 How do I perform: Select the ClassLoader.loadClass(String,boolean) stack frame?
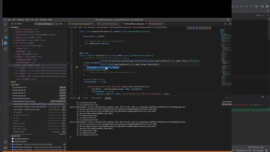click(38, 107)
